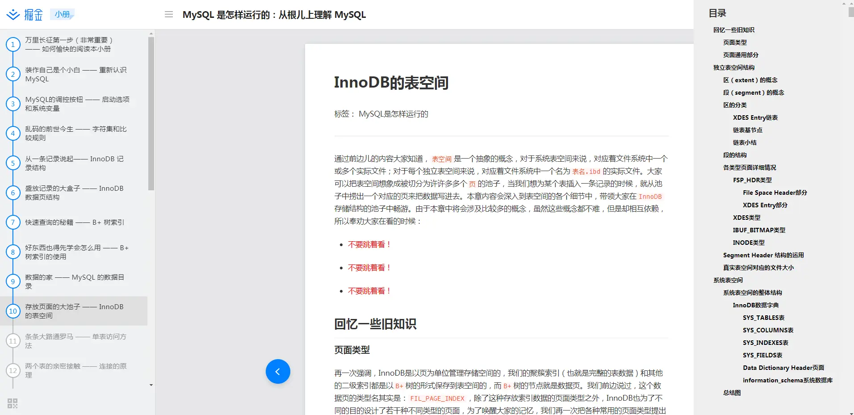Open chapter 4 乱码的前世今生
This screenshot has width=854, height=415.
pyautogui.click(x=74, y=133)
